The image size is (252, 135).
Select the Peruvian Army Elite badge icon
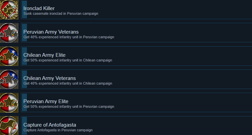[x=9, y=103]
